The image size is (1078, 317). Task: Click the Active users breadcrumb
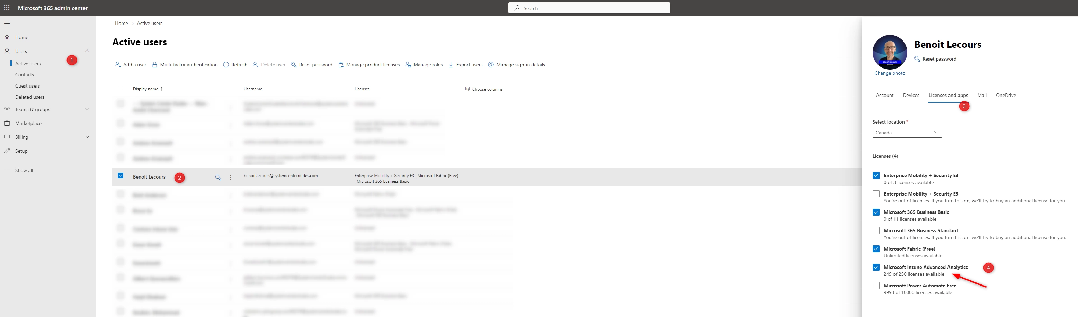pyautogui.click(x=149, y=24)
